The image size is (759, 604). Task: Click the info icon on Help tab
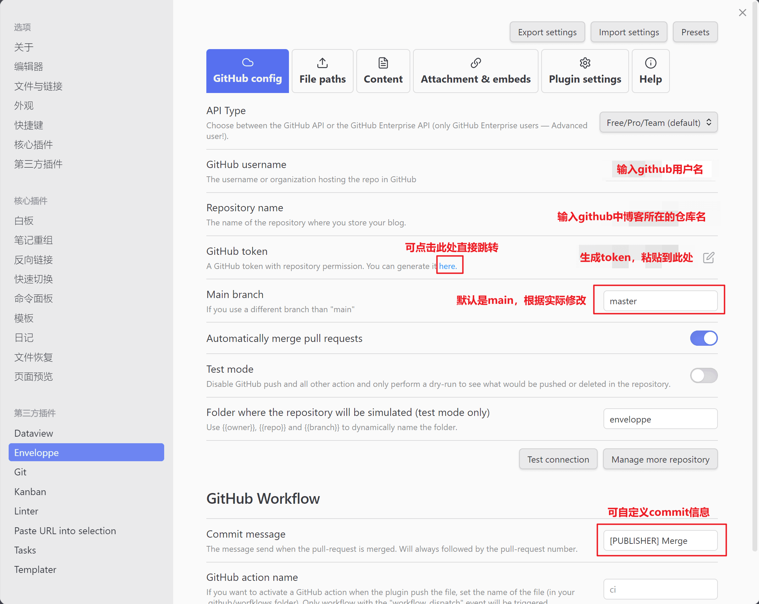pos(650,63)
